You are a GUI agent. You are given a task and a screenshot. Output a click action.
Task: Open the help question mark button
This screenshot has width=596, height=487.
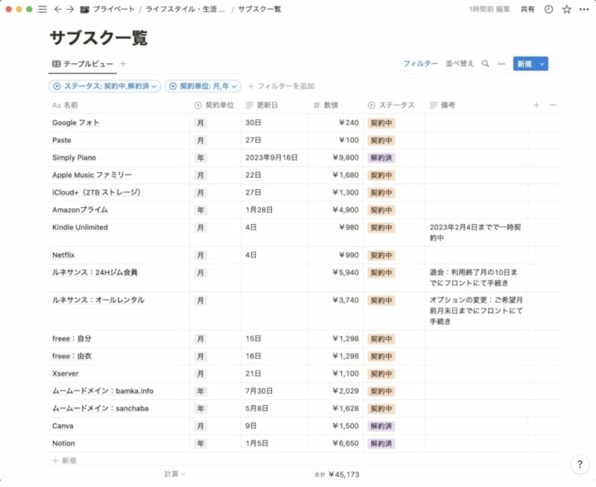[x=580, y=465]
